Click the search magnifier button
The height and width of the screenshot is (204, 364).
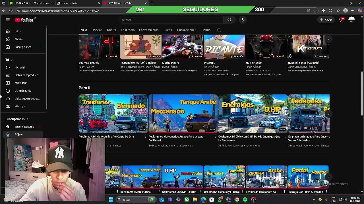coord(229,20)
